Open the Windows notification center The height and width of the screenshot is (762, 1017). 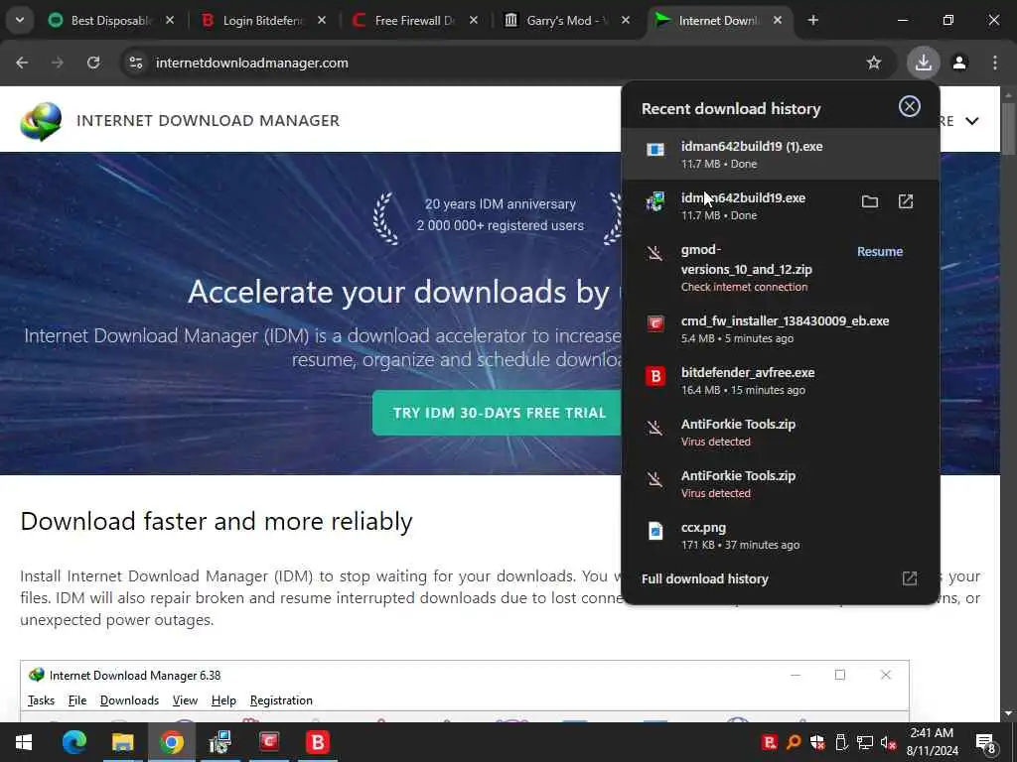tap(986, 743)
